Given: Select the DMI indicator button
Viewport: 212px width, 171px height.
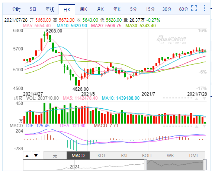Looking at the screenshot, I should [193, 155].
